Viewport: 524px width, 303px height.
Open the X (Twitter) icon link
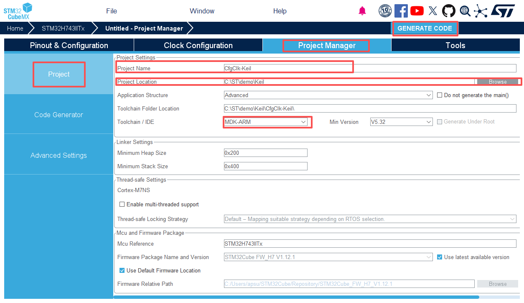(433, 11)
